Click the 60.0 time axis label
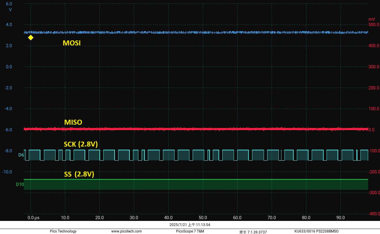 (x=237, y=218)
